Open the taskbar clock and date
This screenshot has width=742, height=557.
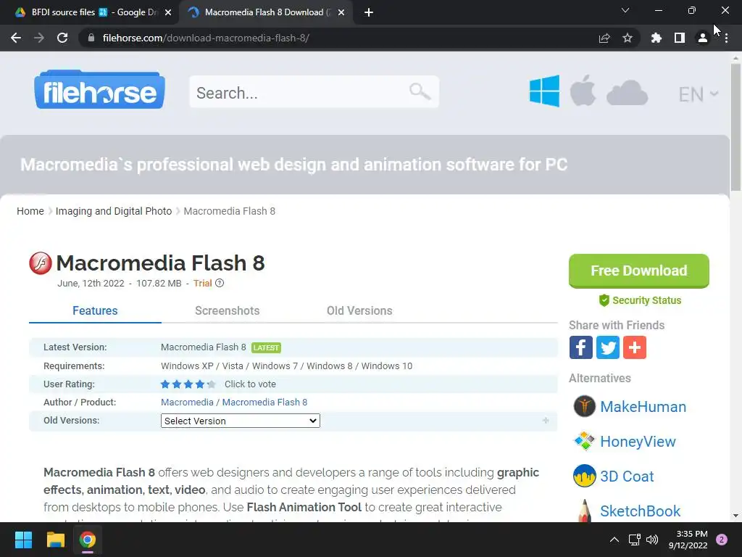click(x=688, y=540)
